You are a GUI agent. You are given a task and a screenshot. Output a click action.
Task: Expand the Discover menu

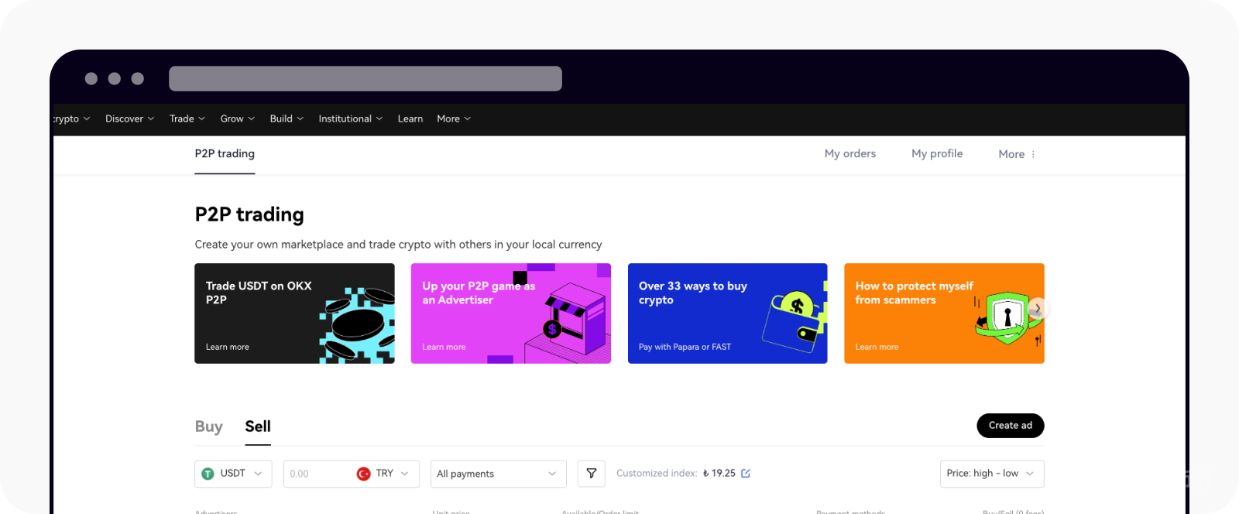point(130,118)
